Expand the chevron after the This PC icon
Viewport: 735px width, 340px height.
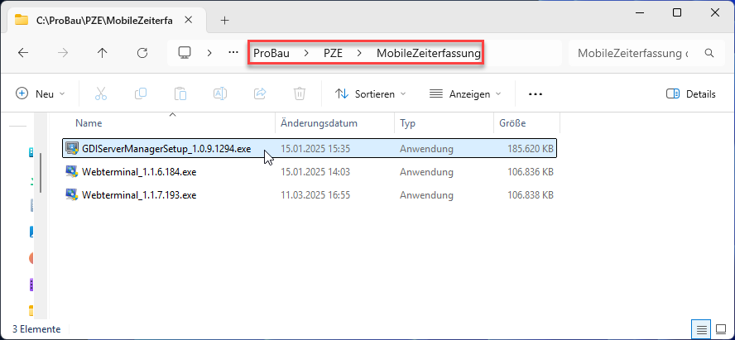click(209, 53)
